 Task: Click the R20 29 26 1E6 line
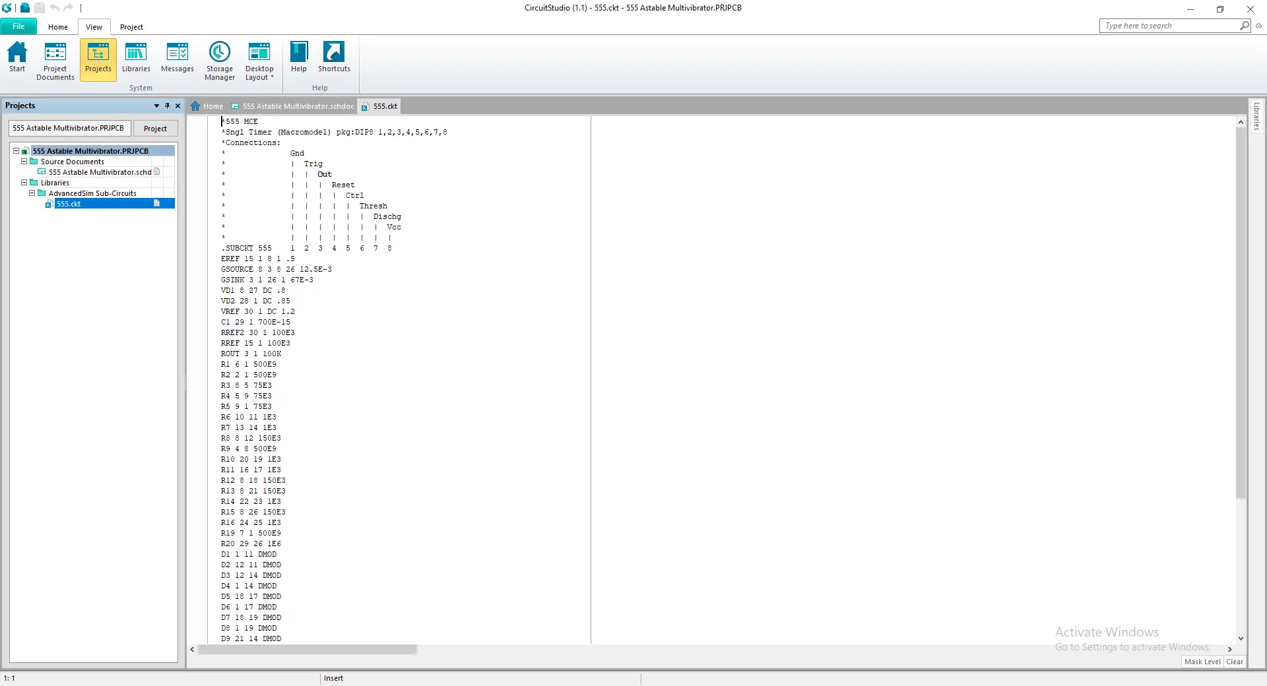pyautogui.click(x=251, y=544)
